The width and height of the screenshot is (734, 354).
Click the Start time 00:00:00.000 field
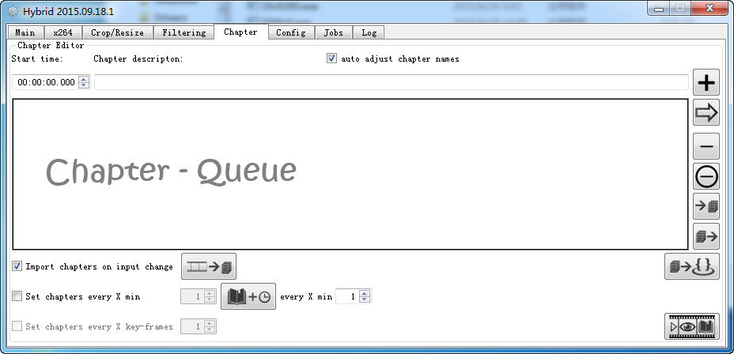[x=45, y=82]
